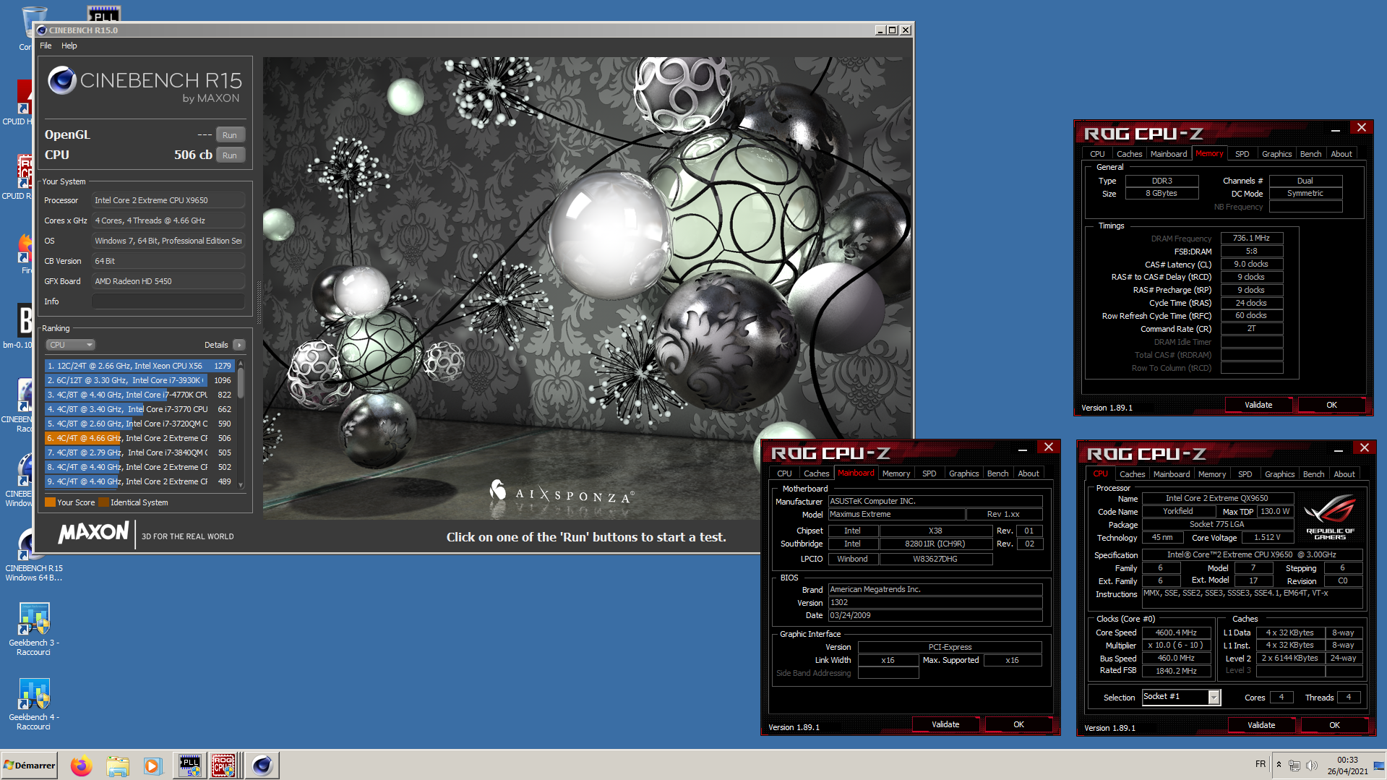Click the Republic of Gamers logo
The width and height of the screenshot is (1387, 780).
tap(1330, 518)
